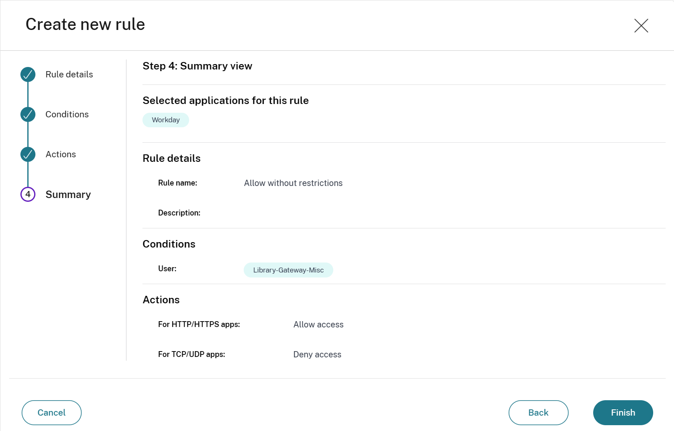Image resolution: width=674 pixels, height=431 pixels.
Task: Click the step 4 Summary circle icon
Action: pos(28,194)
